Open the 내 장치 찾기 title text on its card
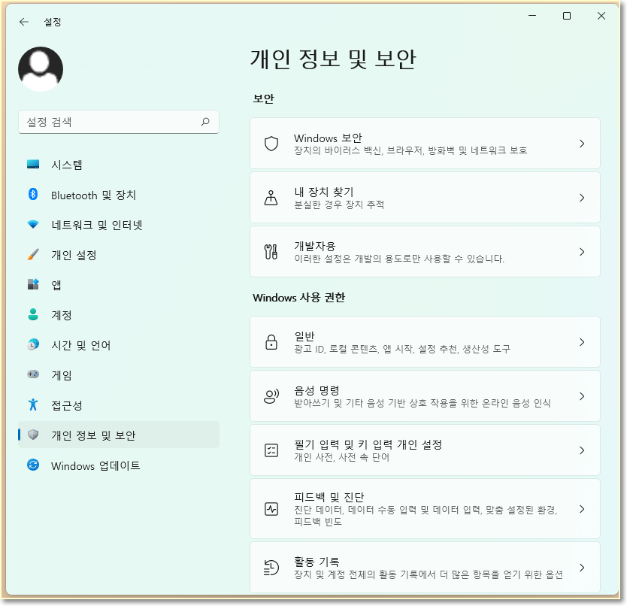The width and height of the screenshot is (627, 606). pyautogui.click(x=324, y=192)
